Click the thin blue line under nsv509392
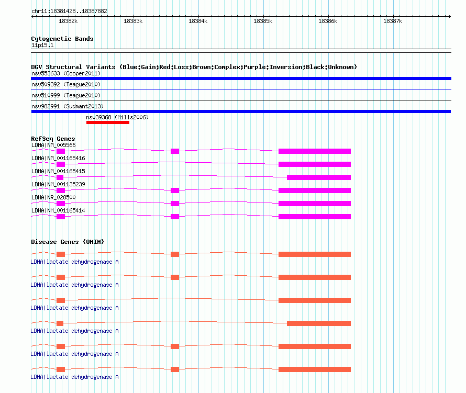466x393 pixels. coord(241,89)
